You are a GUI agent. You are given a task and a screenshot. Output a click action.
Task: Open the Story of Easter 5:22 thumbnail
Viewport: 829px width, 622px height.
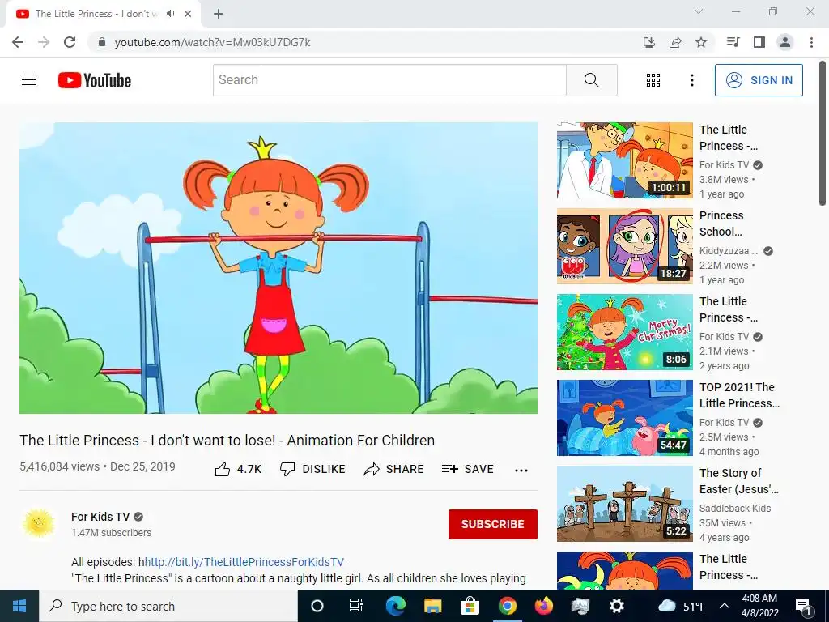624,504
